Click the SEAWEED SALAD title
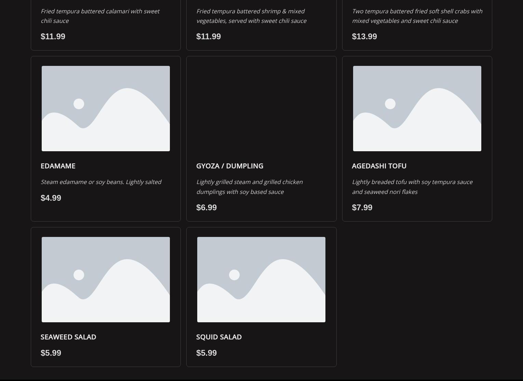 point(68,337)
